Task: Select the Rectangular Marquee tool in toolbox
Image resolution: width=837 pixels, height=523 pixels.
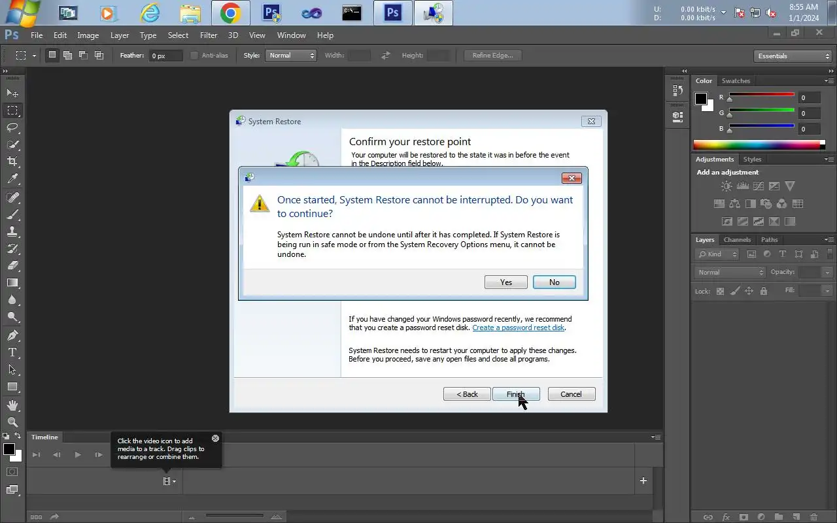Action: click(12, 110)
